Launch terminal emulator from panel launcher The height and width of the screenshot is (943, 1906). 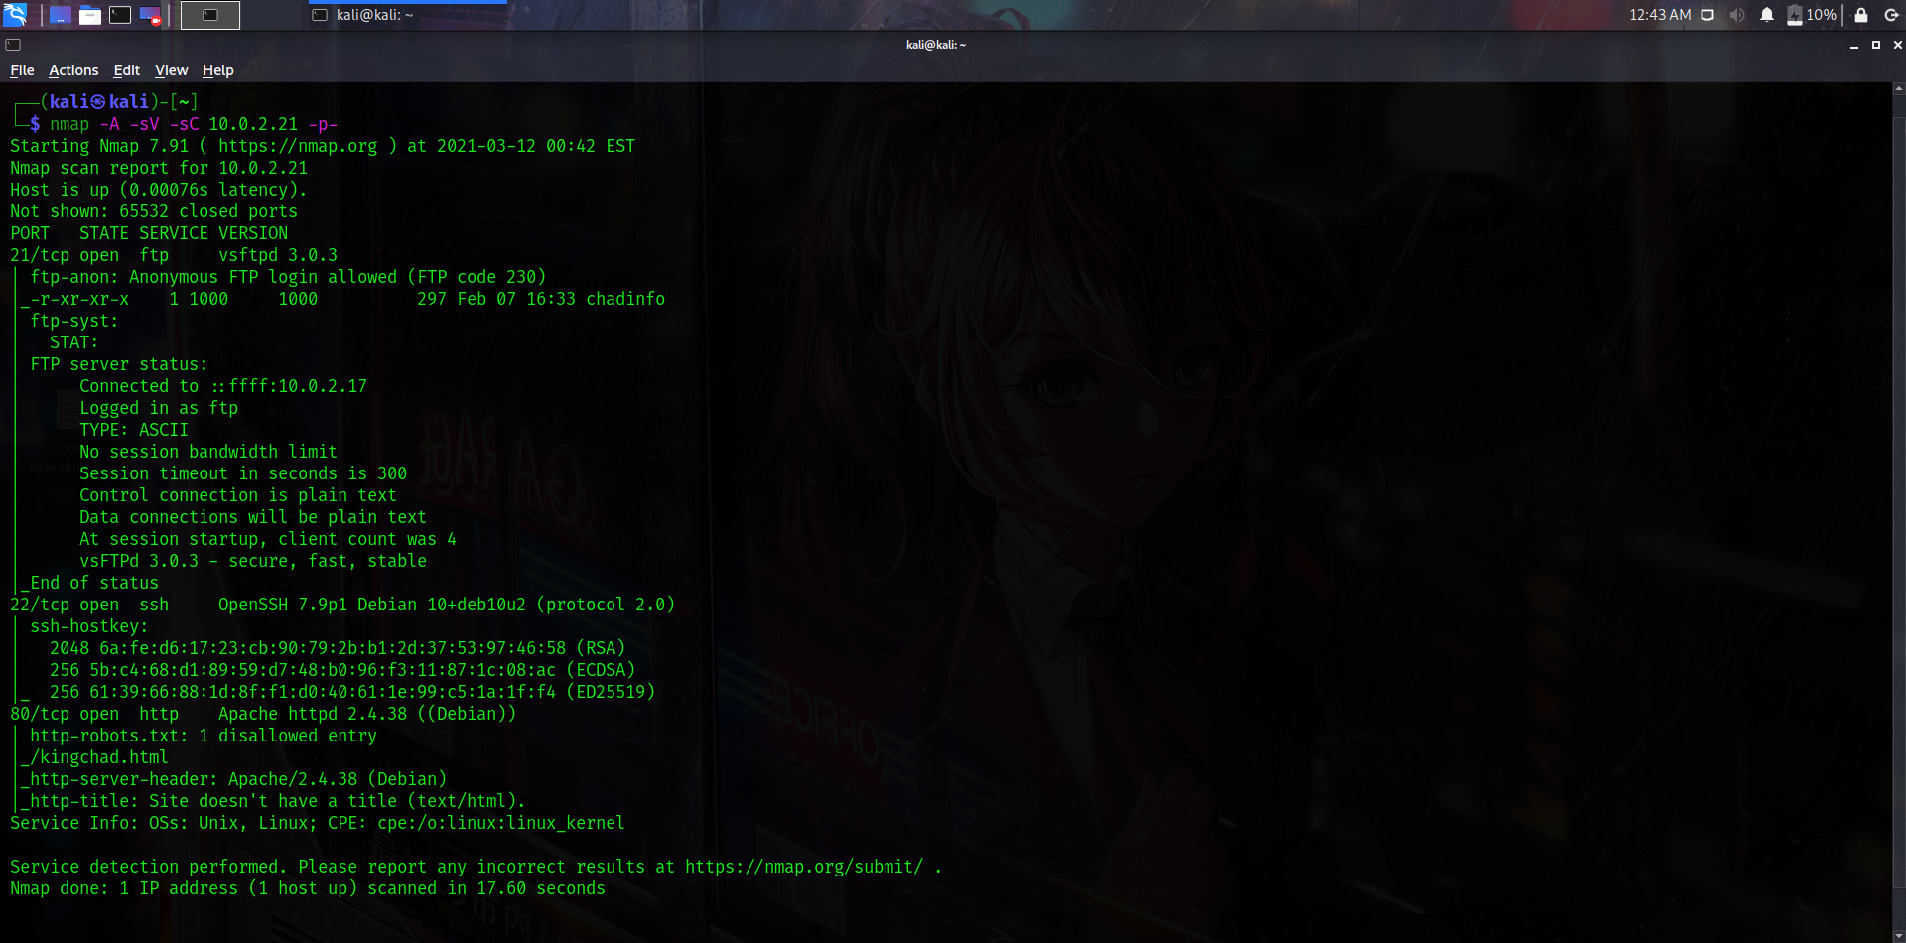tap(120, 15)
